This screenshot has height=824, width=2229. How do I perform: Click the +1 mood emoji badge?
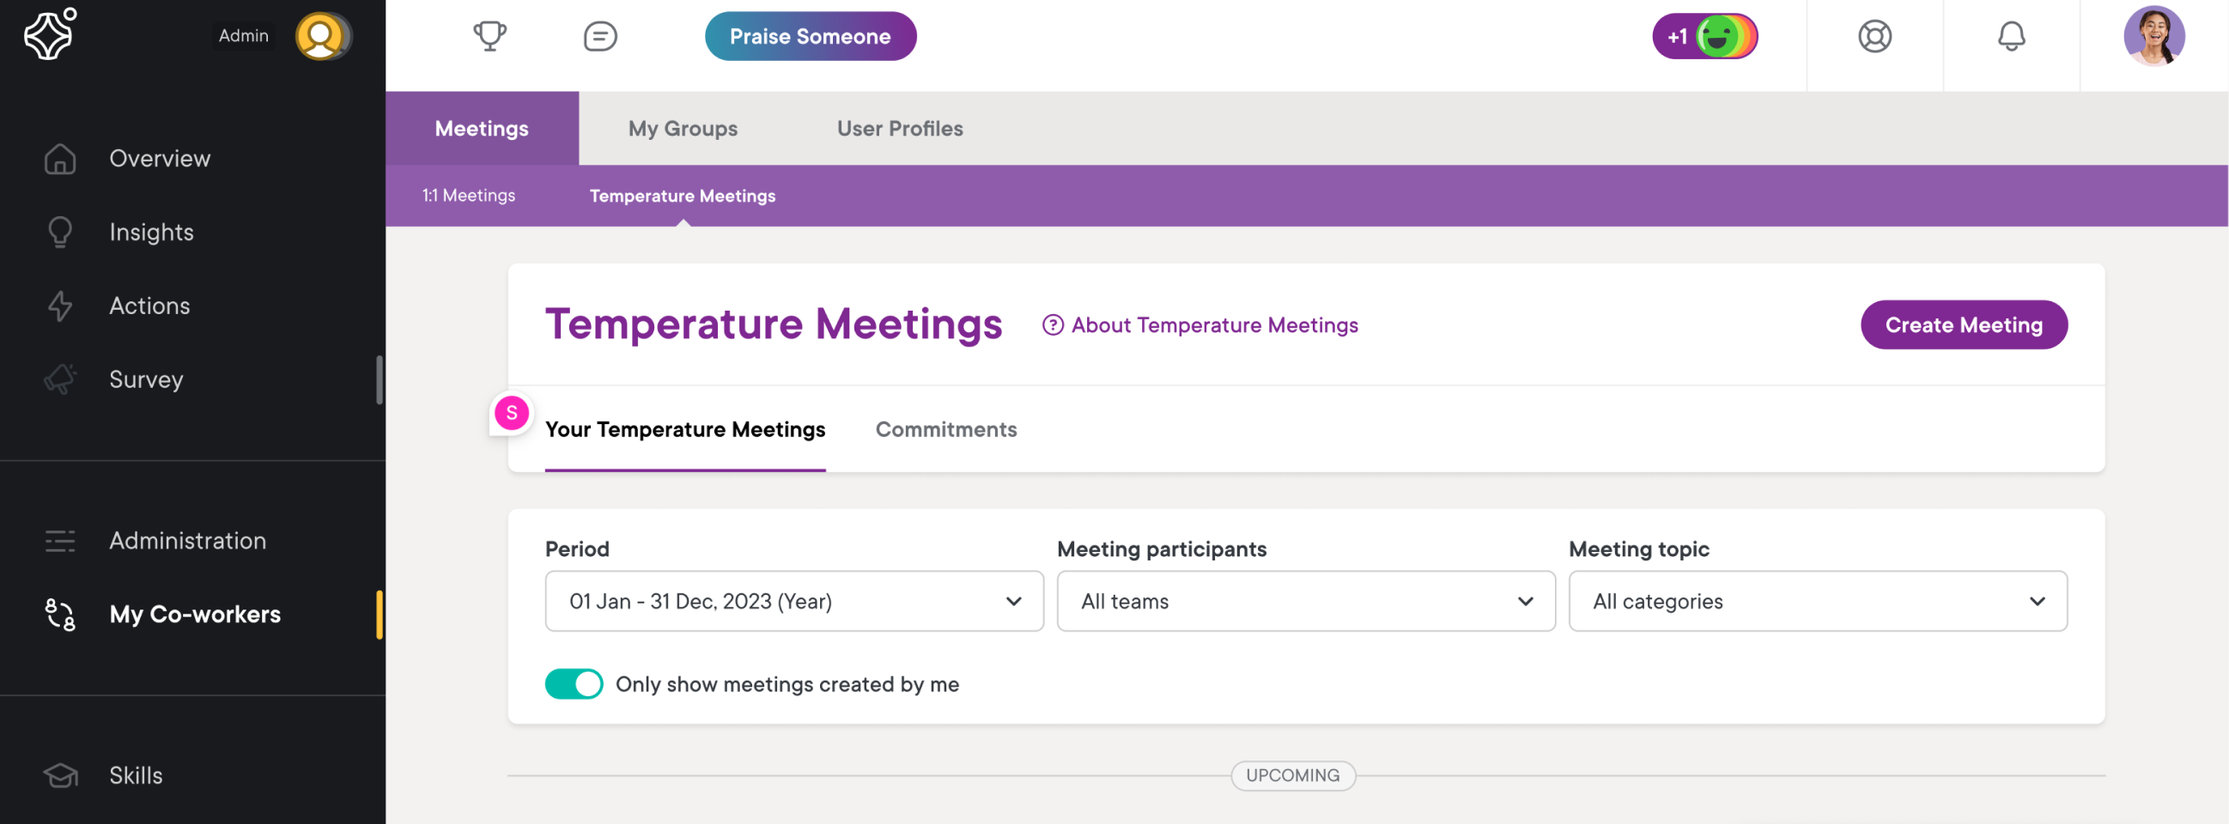(1704, 36)
